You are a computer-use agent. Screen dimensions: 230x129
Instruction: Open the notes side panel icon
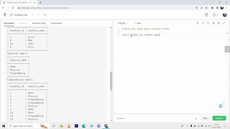coord(227,49)
